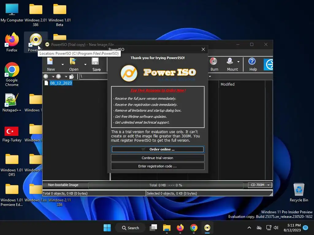314x235 pixels.
Task: Open Task View from taskbar
Action: tap(154, 228)
